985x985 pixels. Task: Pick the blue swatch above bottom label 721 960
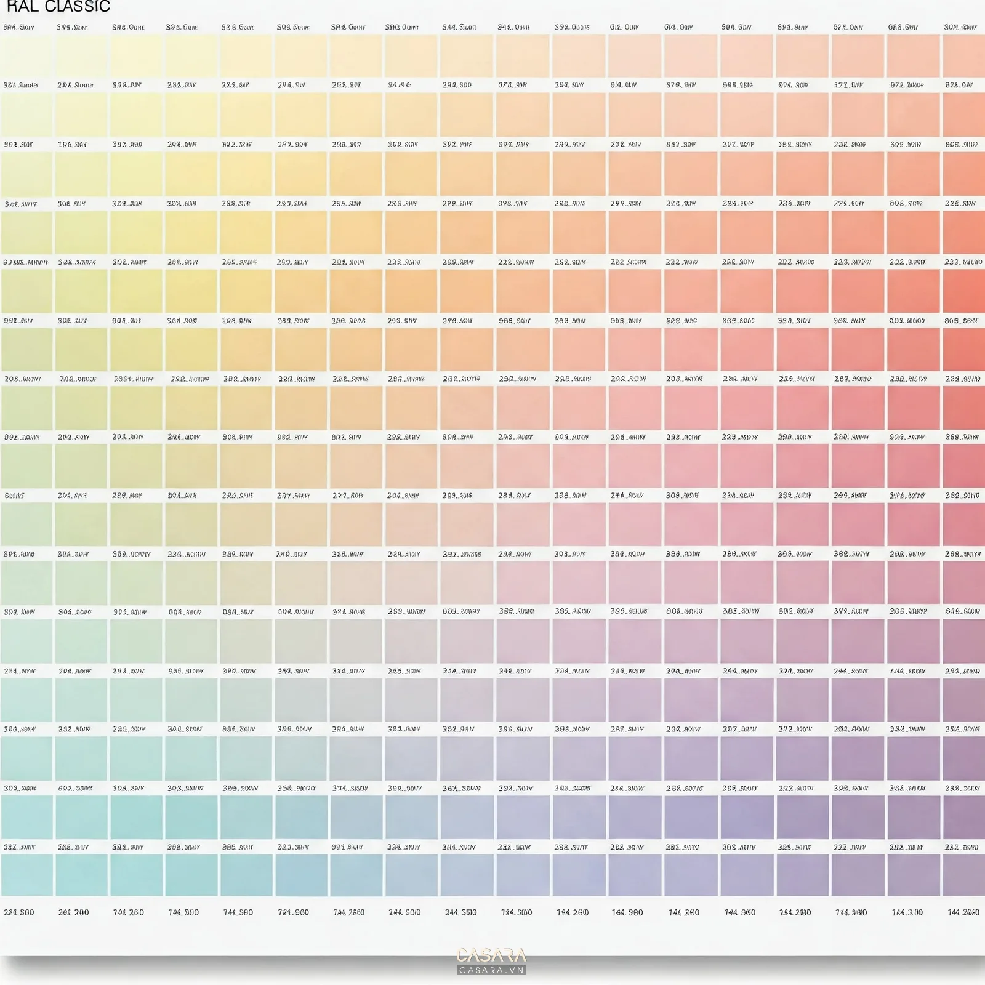pyautogui.click(x=301, y=875)
